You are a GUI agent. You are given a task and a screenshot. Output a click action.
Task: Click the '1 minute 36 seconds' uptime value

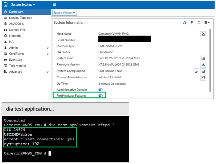112,84
